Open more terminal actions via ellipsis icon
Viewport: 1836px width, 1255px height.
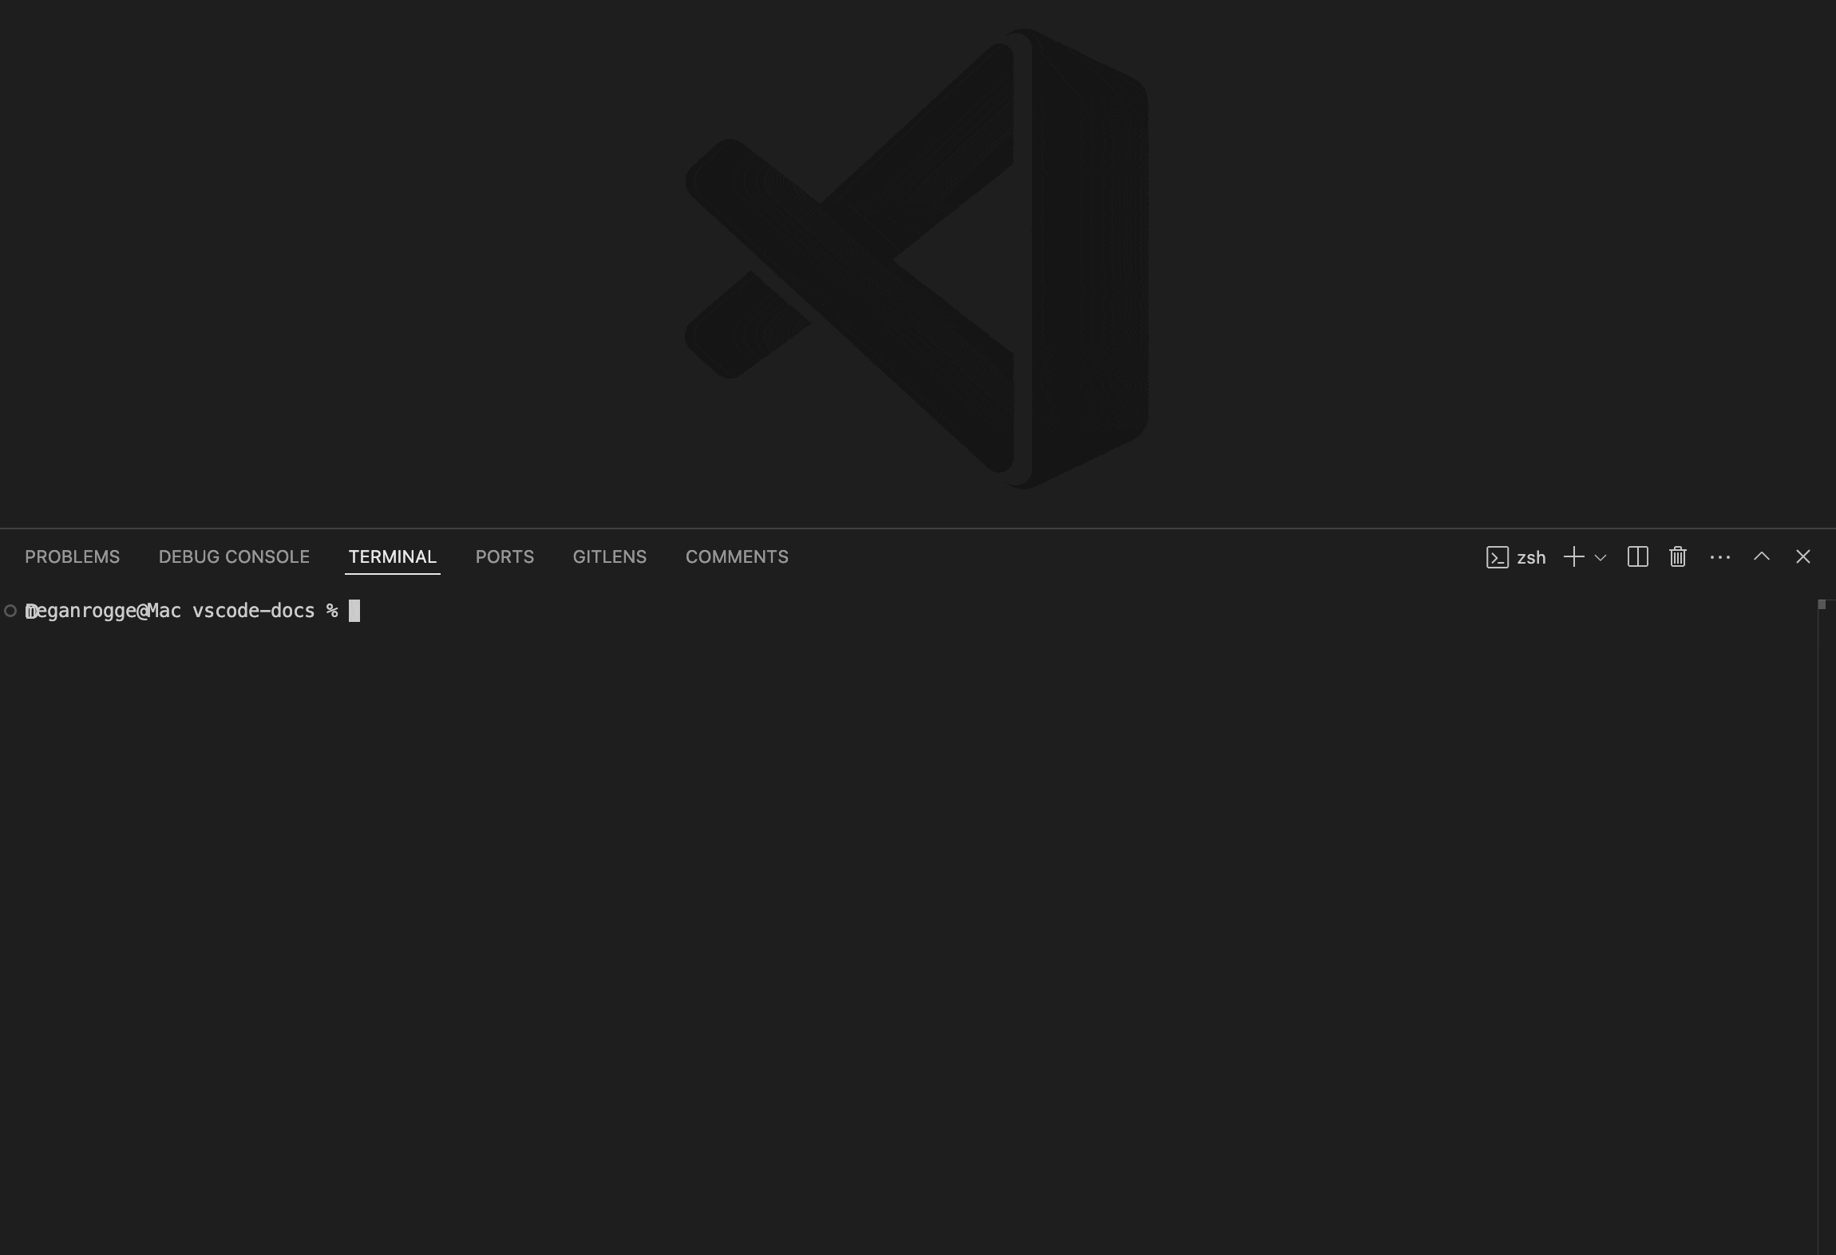(x=1720, y=556)
